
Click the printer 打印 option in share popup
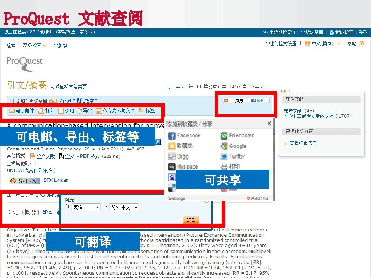[230, 167]
